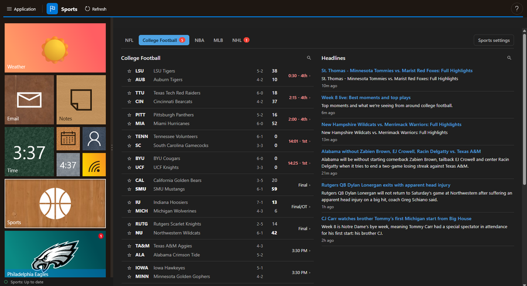Star the South Carolina Gamecocks

[x=129, y=146]
